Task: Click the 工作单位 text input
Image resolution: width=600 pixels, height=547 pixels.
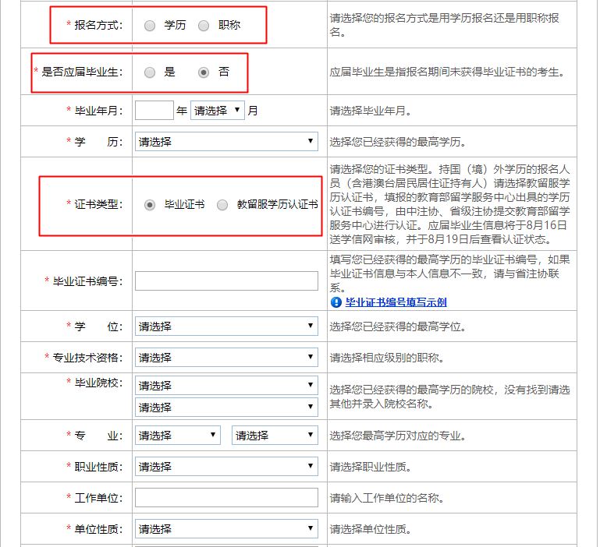Action: tap(226, 498)
